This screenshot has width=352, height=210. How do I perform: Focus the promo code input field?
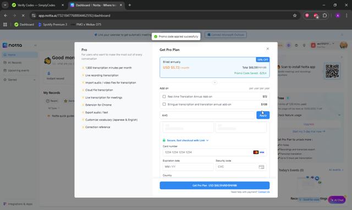coord(207,115)
